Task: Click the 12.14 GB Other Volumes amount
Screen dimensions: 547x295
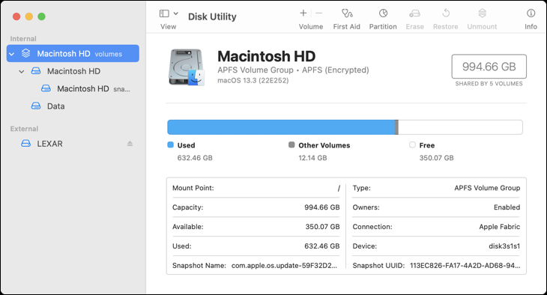Action: [312, 158]
